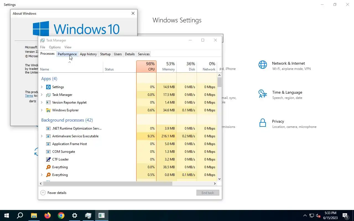
Task: Sort processes by Memory column
Action: [166, 67]
